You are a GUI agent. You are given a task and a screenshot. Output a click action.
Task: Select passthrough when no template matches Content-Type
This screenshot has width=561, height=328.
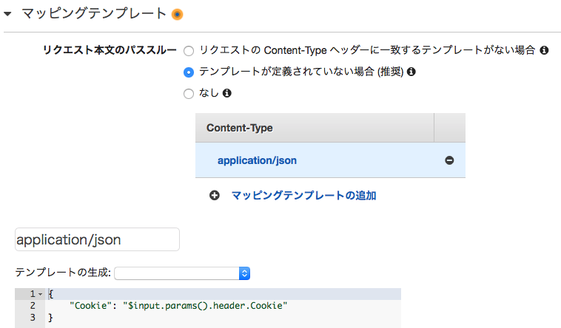(x=189, y=51)
